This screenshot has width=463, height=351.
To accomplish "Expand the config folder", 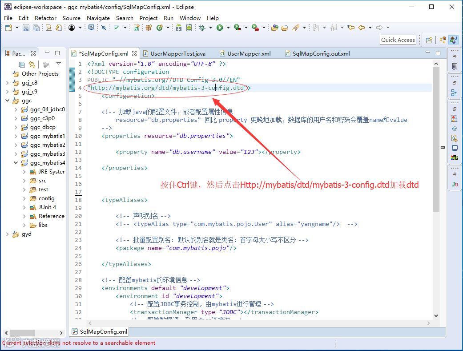I will [24, 198].
